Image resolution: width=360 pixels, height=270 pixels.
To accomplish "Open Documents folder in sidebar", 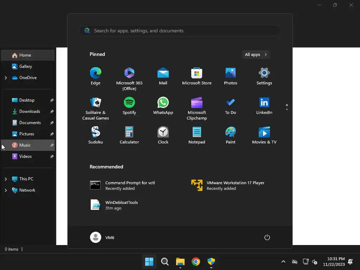I will tap(28, 123).
